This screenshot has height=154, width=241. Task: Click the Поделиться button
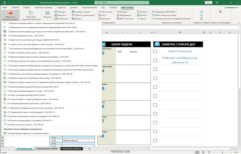click(x=231, y=8)
